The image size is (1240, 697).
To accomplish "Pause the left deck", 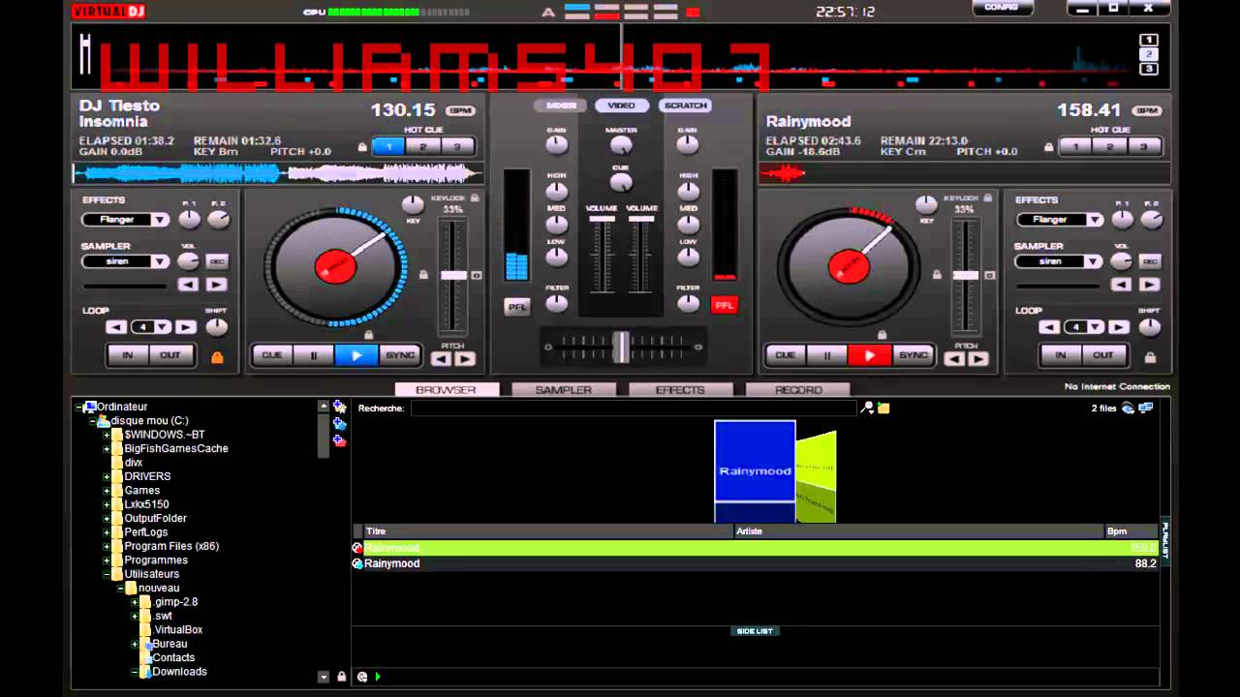I will [314, 355].
